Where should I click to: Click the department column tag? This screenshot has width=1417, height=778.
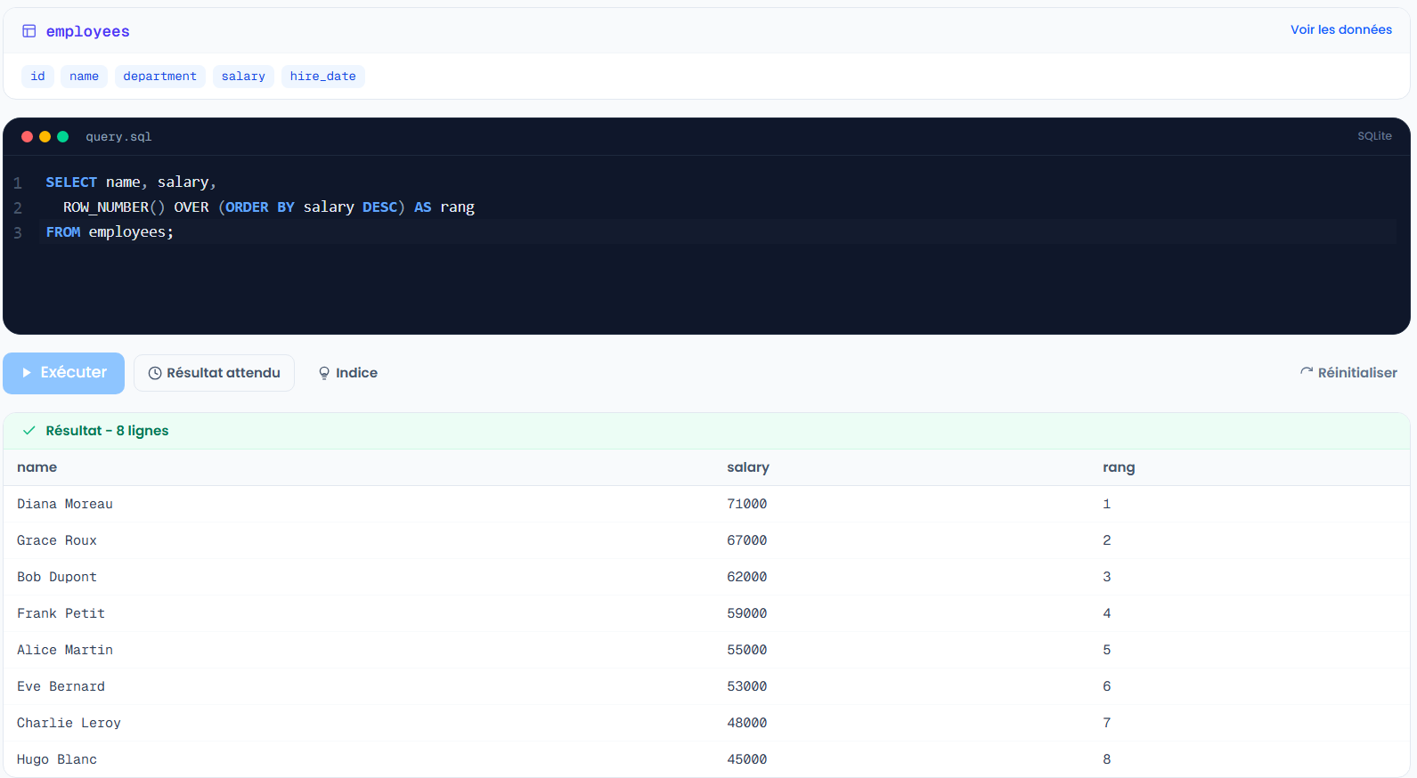(x=160, y=77)
